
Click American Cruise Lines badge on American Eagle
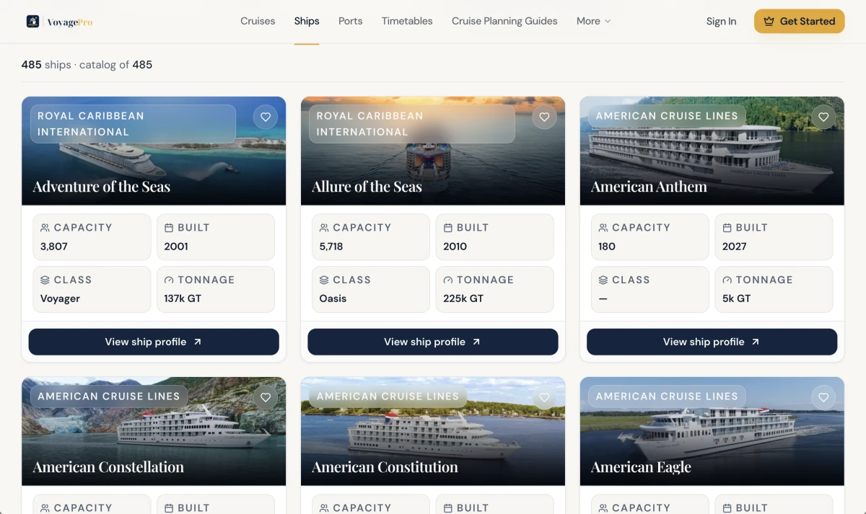pos(667,396)
